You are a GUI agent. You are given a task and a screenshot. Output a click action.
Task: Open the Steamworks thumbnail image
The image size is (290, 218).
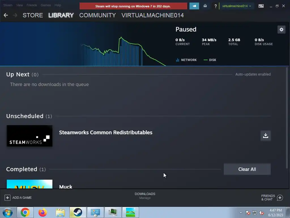click(x=29, y=136)
